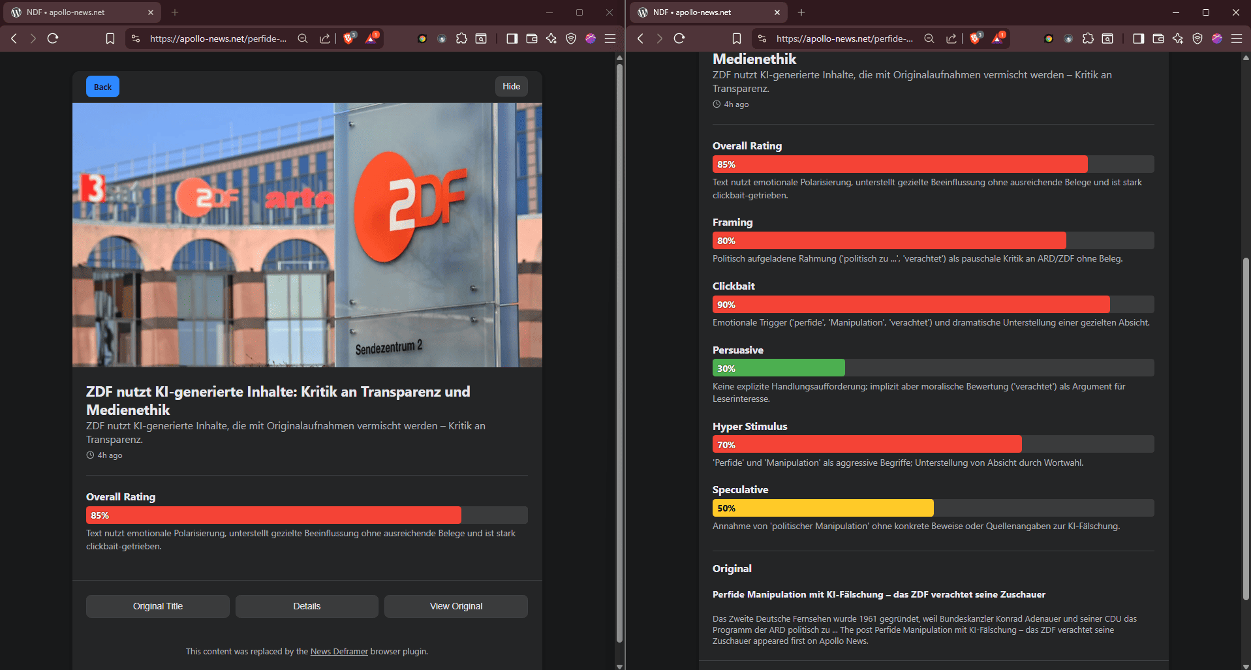Viewport: 1251px width, 670px height.
Task: Open Brave Rewards icon in right window
Action: [x=998, y=38]
